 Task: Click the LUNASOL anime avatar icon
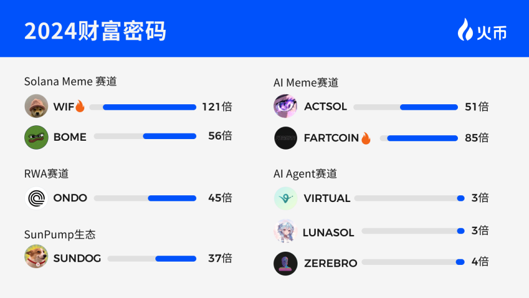285,231
